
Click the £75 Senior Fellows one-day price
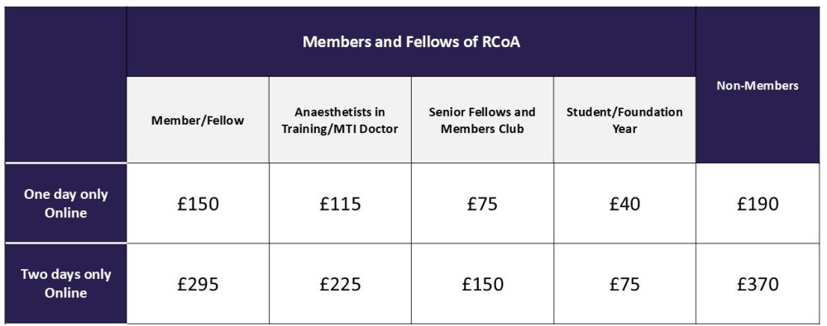click(x=482, y=204)
